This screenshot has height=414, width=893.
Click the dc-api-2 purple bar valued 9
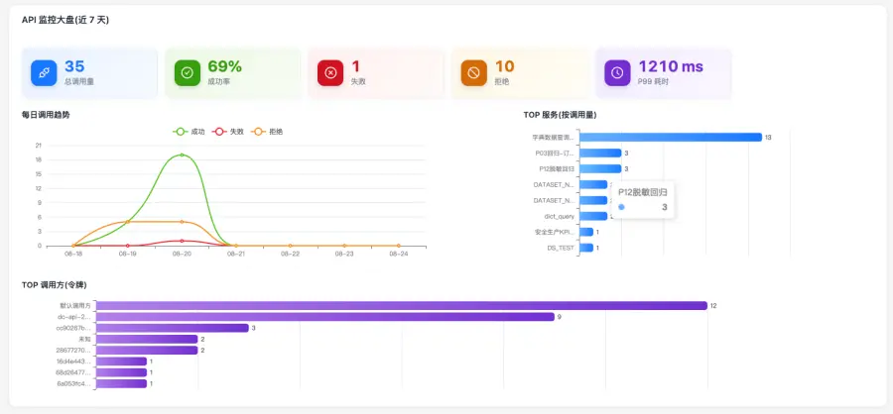tap(324, 317)
